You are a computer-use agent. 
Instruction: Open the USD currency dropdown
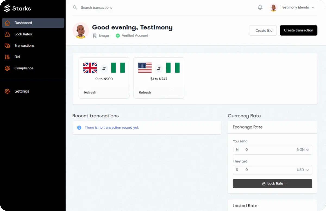[x=303, y=170]
